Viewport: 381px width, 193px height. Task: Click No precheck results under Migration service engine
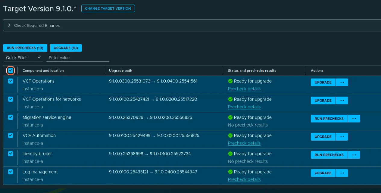248,125
